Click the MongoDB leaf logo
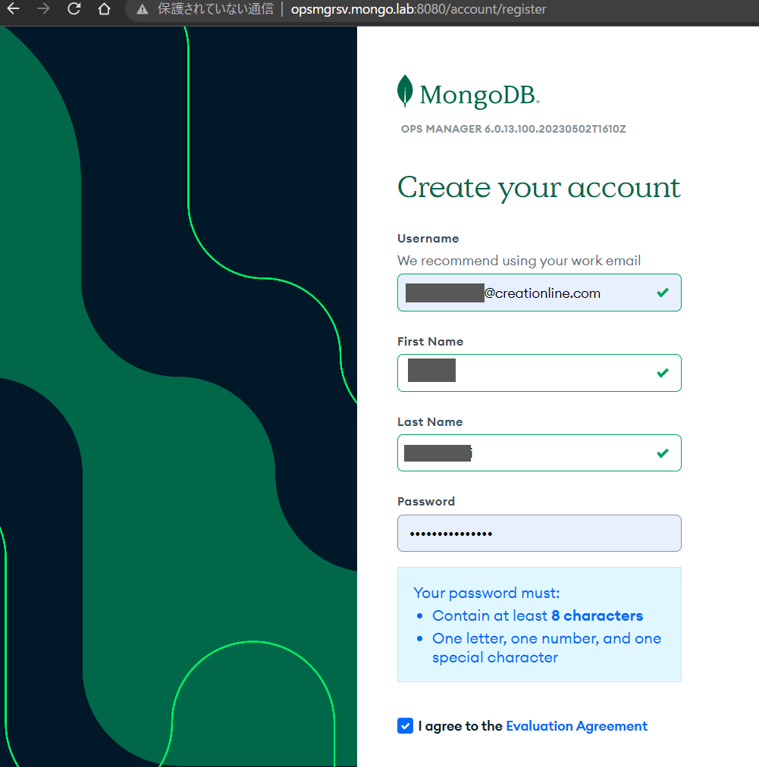 405,91
